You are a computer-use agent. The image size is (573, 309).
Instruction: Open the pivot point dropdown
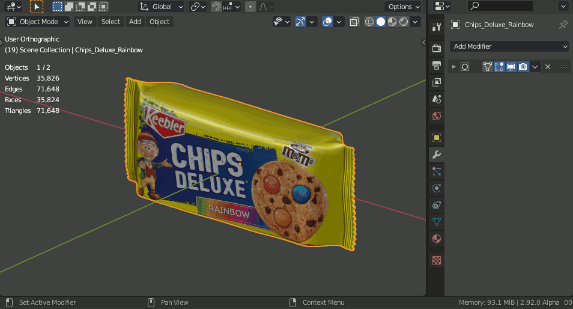(198, 7)
